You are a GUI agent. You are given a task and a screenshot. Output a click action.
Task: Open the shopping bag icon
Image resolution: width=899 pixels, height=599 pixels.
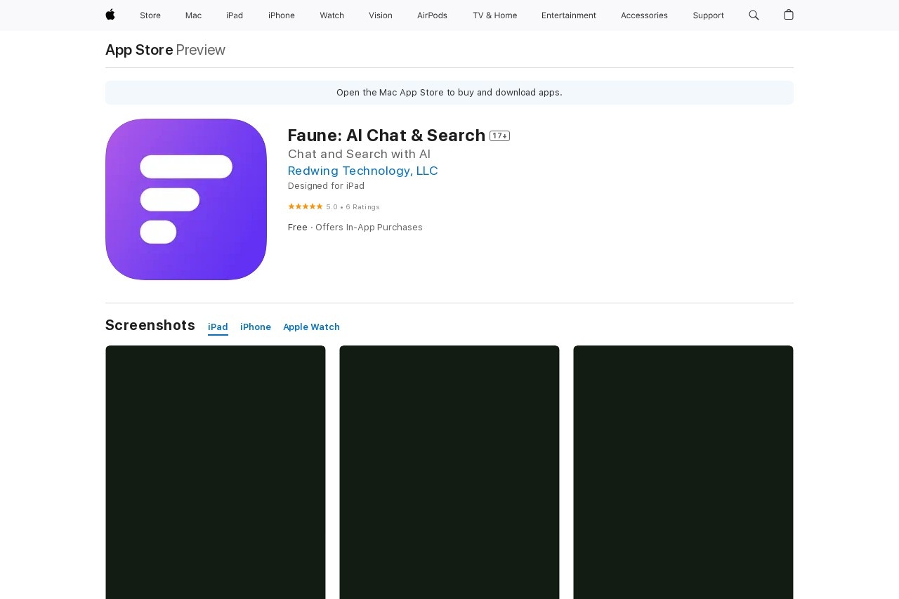789,15
